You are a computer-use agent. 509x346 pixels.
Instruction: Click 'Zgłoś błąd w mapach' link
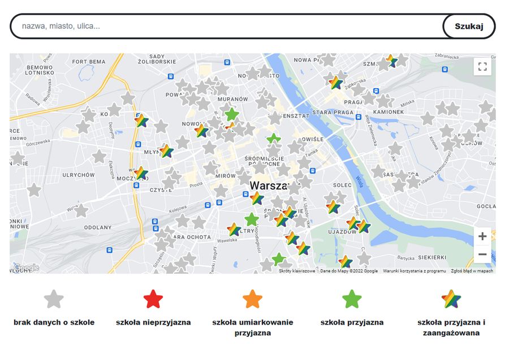click(x=472, y=271)
